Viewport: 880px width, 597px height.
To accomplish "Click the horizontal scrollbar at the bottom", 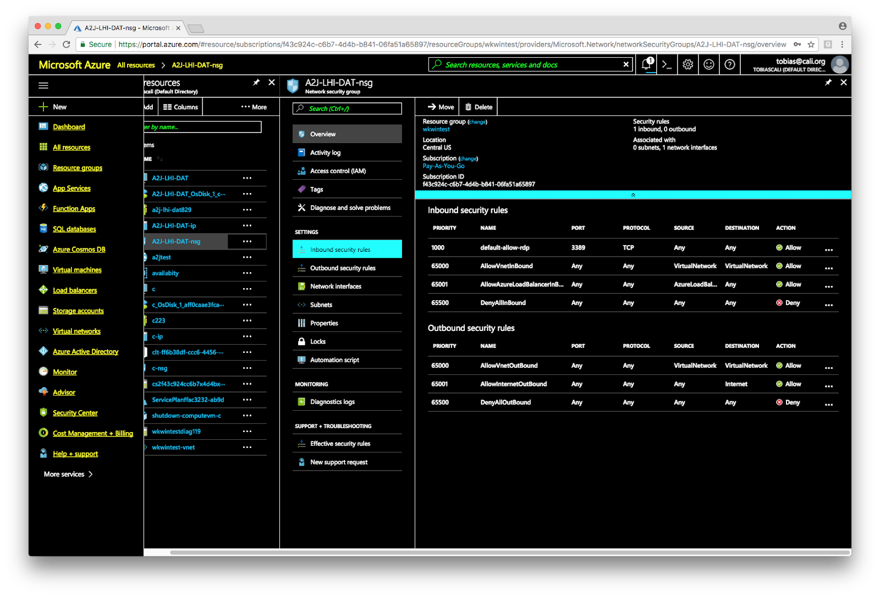I will click(509, 552).
